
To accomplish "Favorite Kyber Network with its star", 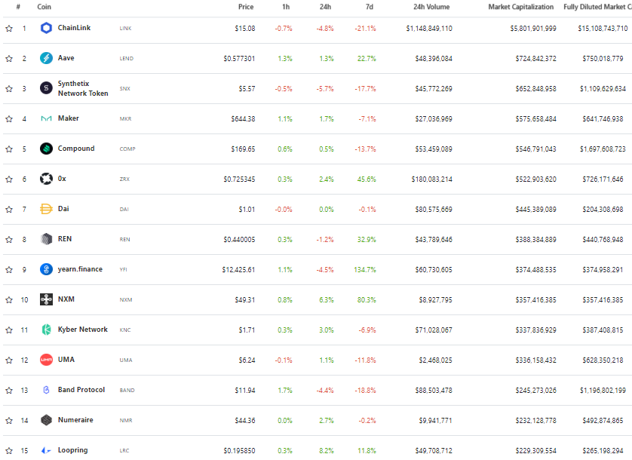I will tap(9, 330).
